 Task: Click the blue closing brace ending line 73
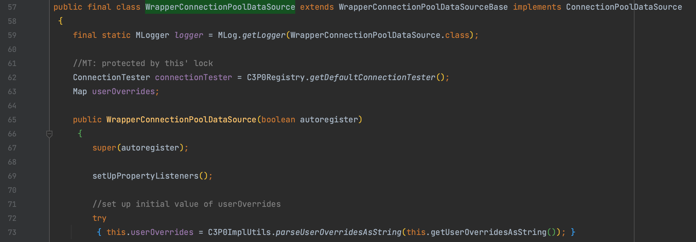[573, 232]
